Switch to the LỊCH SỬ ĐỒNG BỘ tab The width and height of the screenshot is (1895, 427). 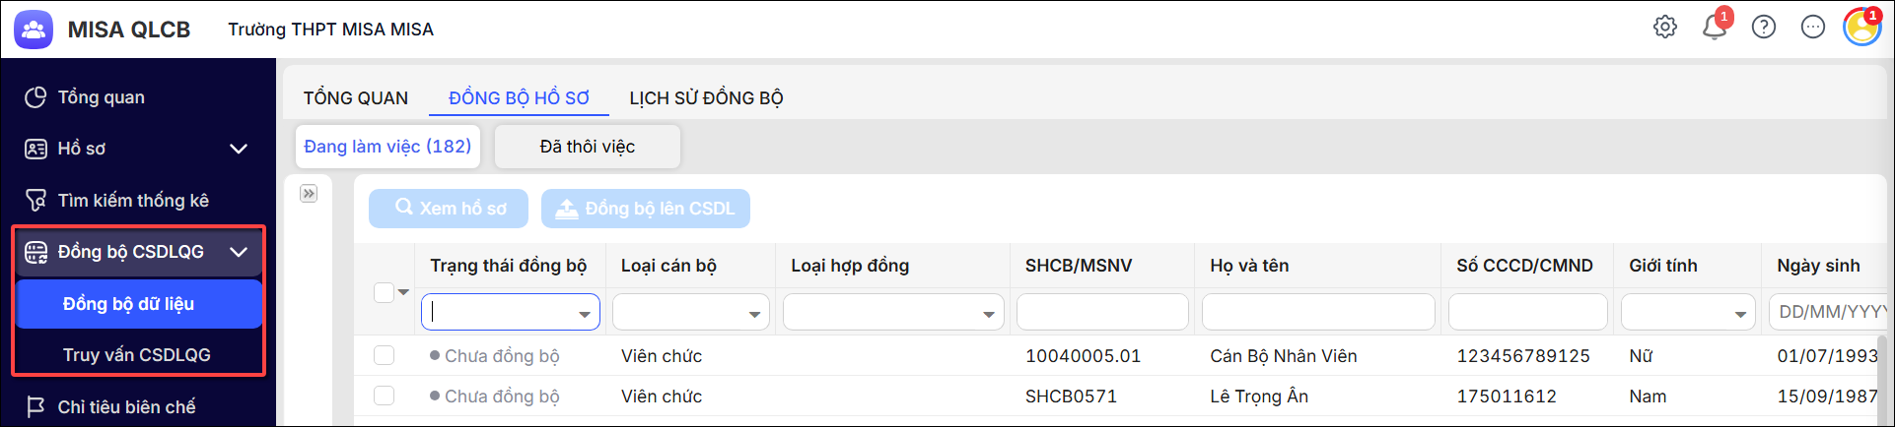pyautogui.click(x=706, y=97)
